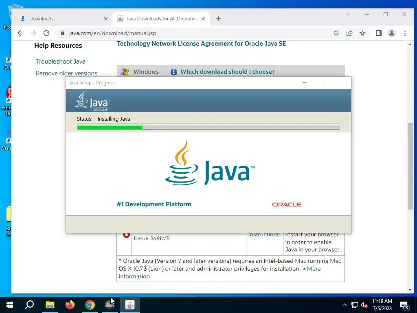Click the 'Help Resources' heading
Viewport: 417px width, 313px height.
tap(58, 46)
